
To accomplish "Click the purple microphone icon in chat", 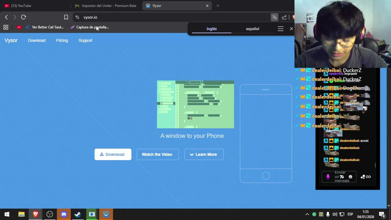I will (328, 177).
